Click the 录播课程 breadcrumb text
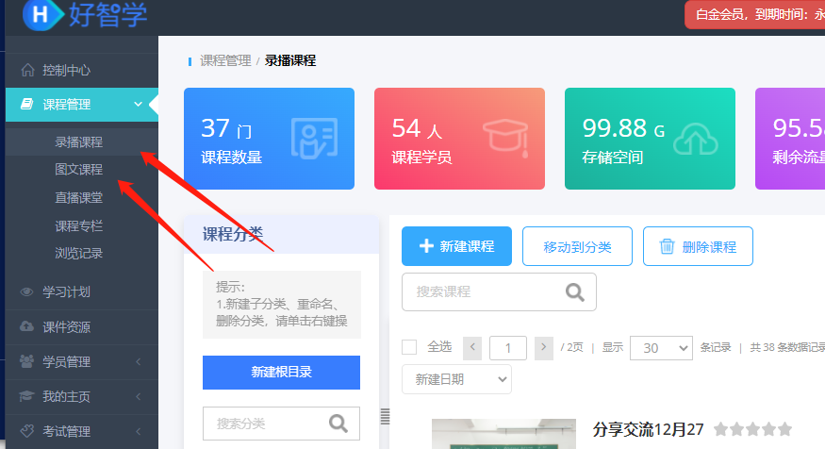 click(289, 60)
